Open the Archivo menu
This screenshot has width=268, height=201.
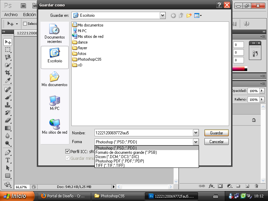(11, 15)
